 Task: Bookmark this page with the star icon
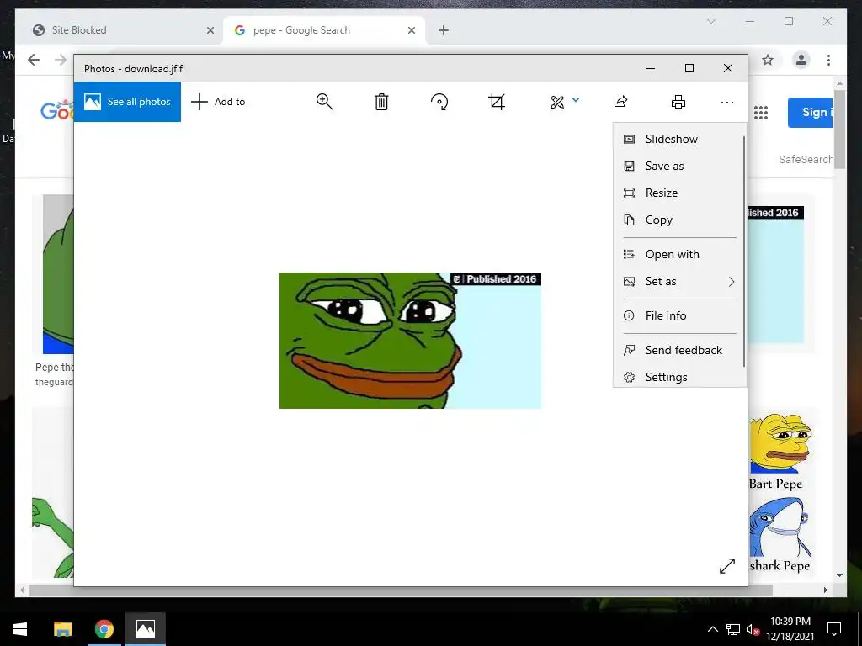tap(768, 60)
